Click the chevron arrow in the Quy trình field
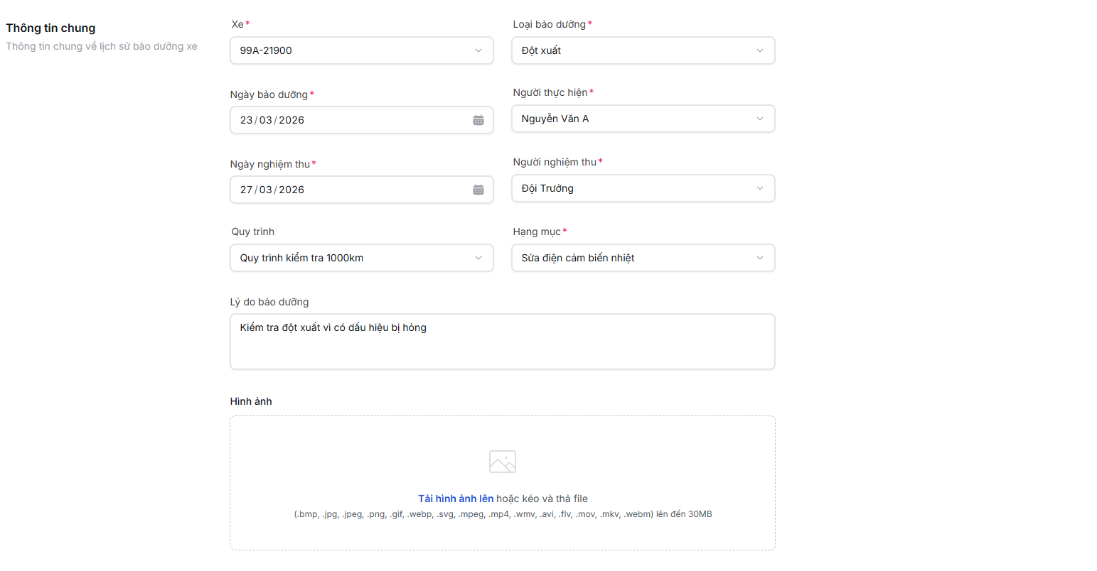Screen dimensions: 1097x571 478,258
